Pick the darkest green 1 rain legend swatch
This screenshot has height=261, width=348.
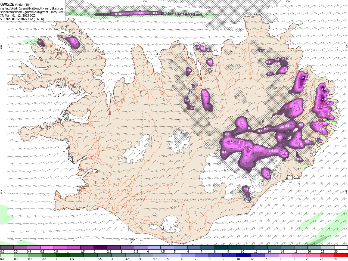point(63,255)
